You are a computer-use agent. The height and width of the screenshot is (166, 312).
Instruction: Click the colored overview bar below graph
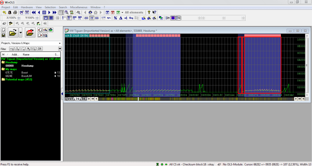195,99
